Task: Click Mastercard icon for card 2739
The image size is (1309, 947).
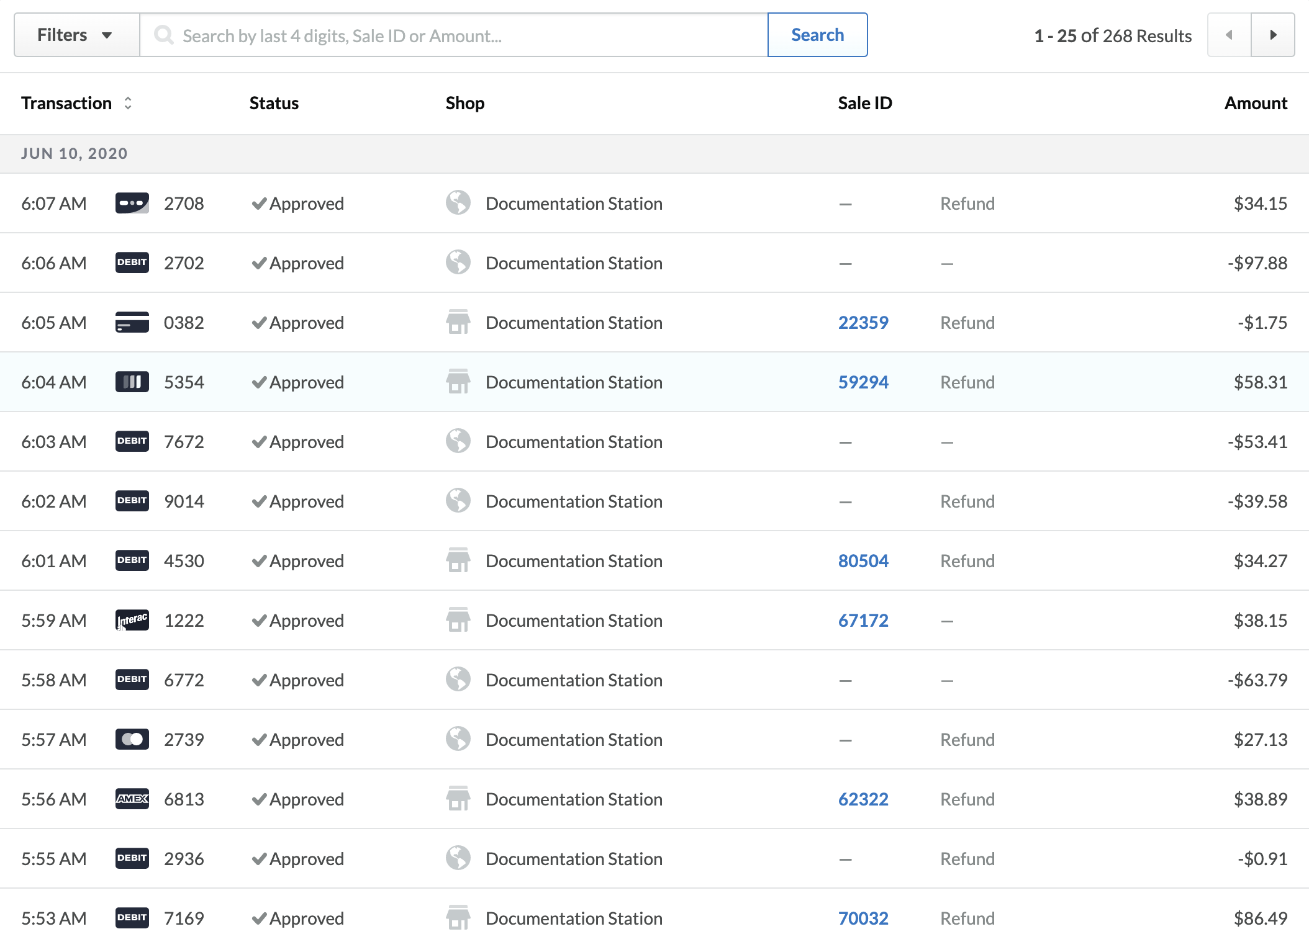Action: point(132,739)
